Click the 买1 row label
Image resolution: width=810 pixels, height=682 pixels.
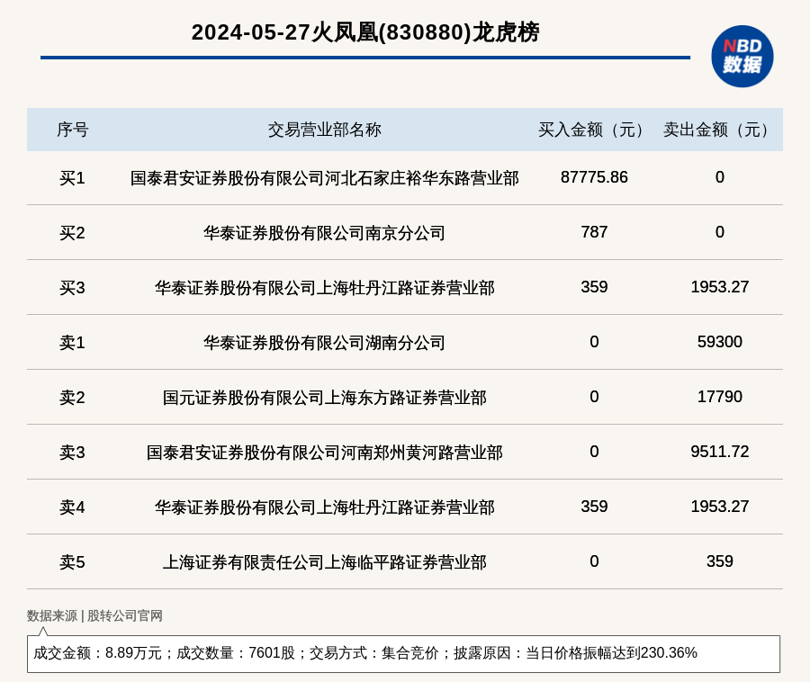[x=72, y=178]
